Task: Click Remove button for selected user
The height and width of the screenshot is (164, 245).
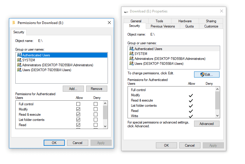Action: (x=97, y=89)
